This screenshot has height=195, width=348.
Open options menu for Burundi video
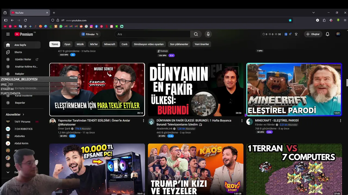pyautogui.click(x=242, y=121)
